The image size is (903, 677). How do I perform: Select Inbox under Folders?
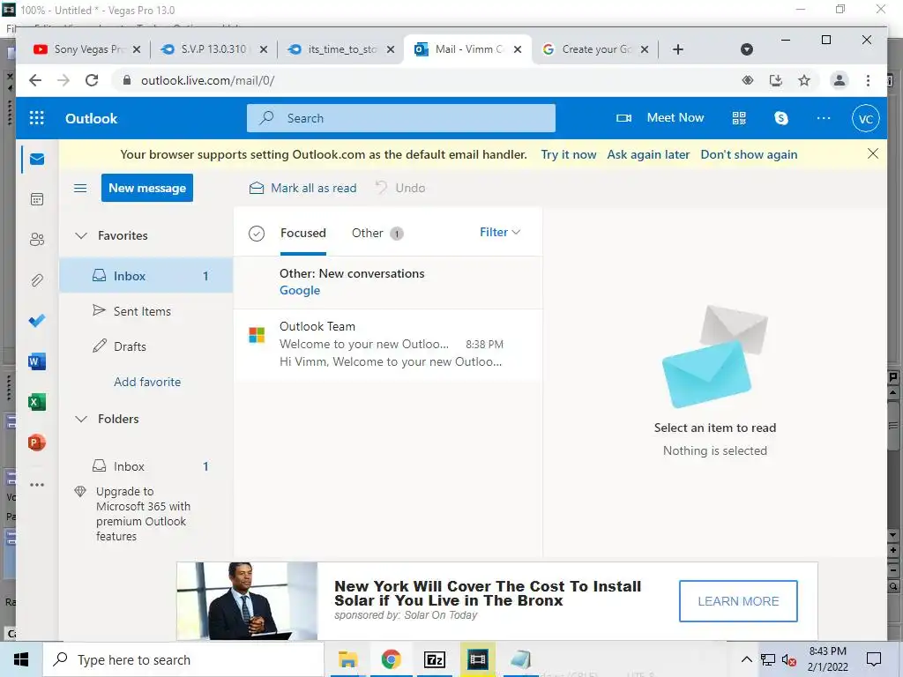point(146,466)
